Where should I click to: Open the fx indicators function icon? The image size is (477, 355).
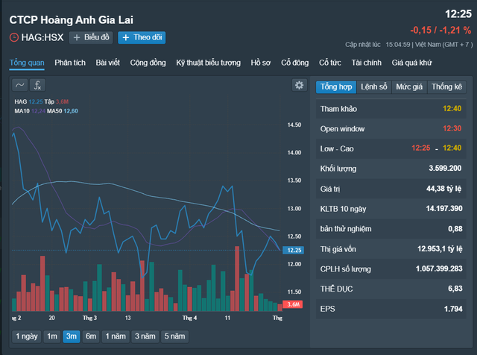point(37,85)
